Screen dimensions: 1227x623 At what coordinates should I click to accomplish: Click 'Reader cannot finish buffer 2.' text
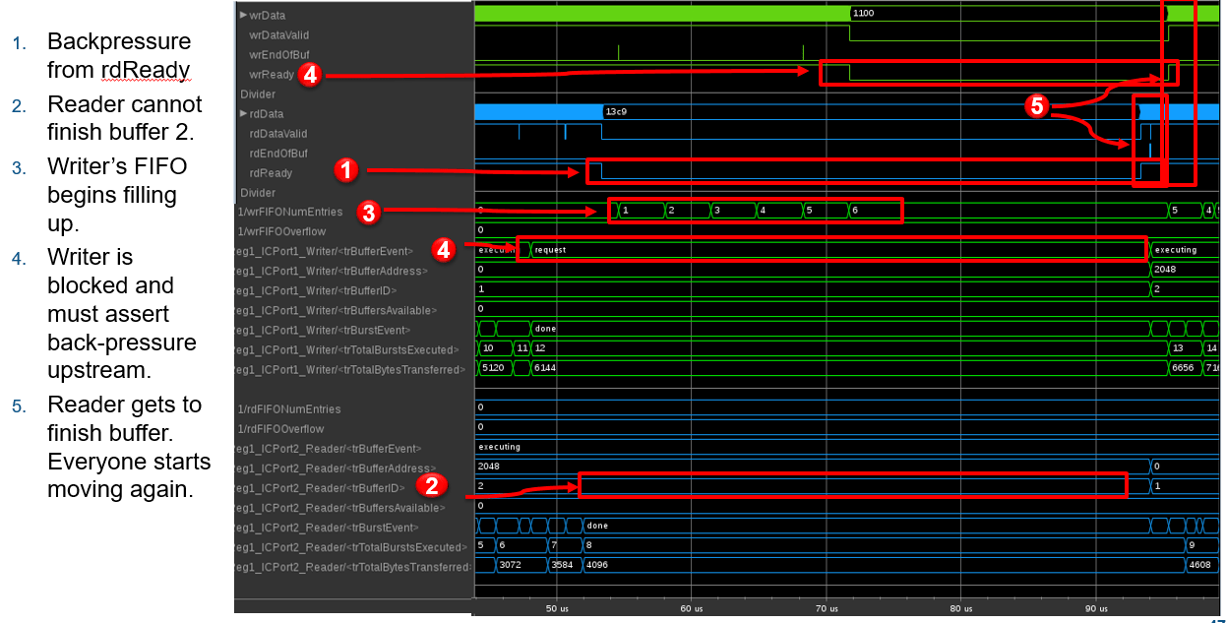[125, 118]
